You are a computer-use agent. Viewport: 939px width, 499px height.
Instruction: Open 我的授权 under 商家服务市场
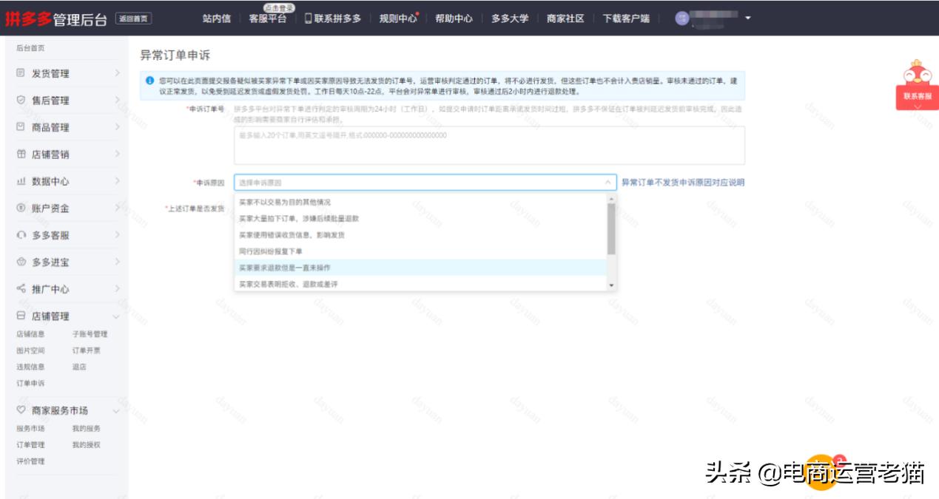click(86, 444)
